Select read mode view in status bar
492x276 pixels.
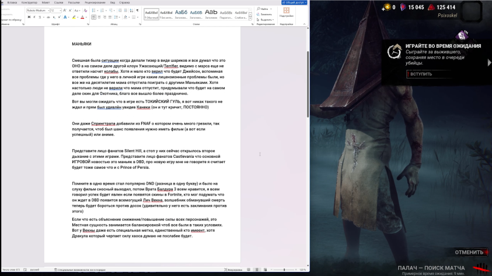coord(249,270)
